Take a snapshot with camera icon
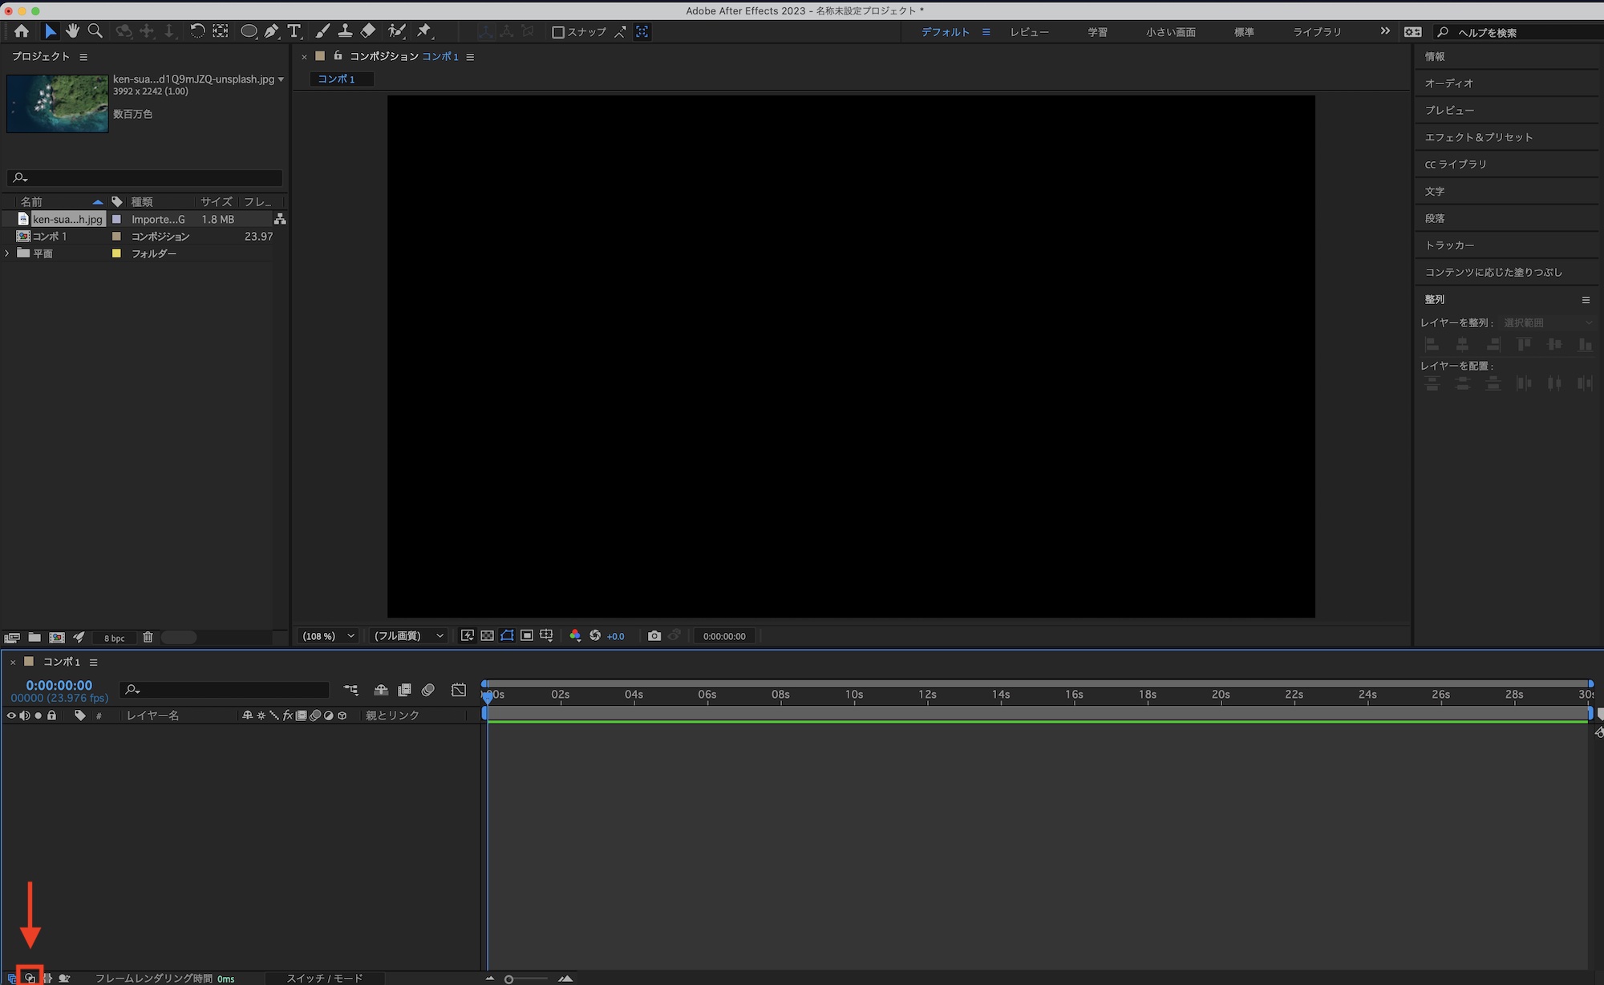Image resolution: width=1604 pixels, height=985 pixels. (654, 635)
